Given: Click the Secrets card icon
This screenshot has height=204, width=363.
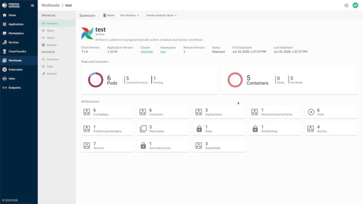Looking at the screenshot, I should [x=311, y=129].
